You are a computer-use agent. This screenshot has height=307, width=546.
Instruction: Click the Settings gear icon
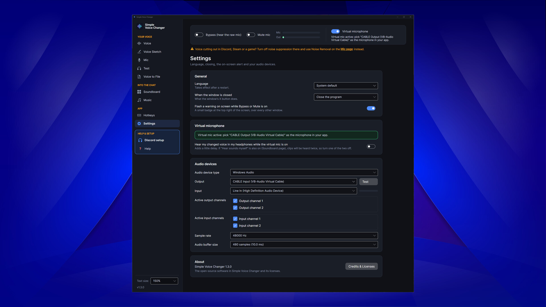coord(139,124)
